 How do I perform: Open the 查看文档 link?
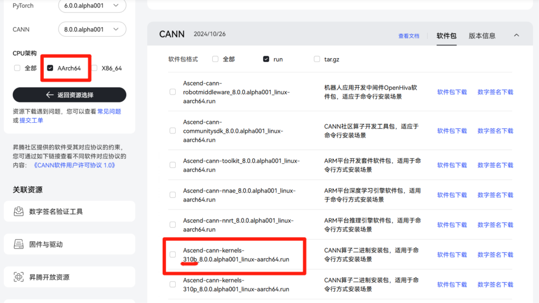pyautogui.click(x=408, y=36)
